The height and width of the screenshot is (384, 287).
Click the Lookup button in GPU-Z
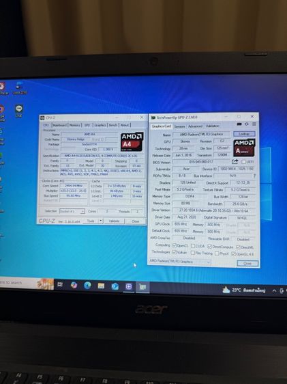click(244, 134)
